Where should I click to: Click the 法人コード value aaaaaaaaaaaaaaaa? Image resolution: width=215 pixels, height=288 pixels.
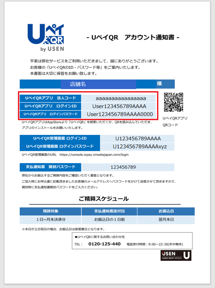tap(121, 98)
